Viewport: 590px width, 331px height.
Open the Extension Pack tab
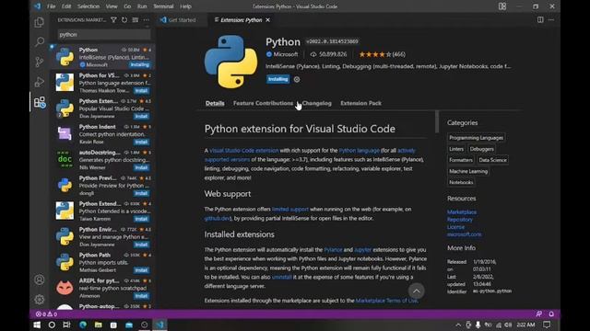[x=360, y=103]
